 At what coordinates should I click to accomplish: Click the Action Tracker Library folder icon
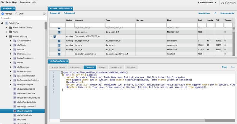11,28
